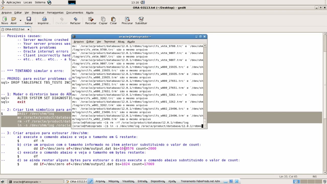Open the terminal window's Ajuda menu
327x184 pixels.
coord(131,42)
